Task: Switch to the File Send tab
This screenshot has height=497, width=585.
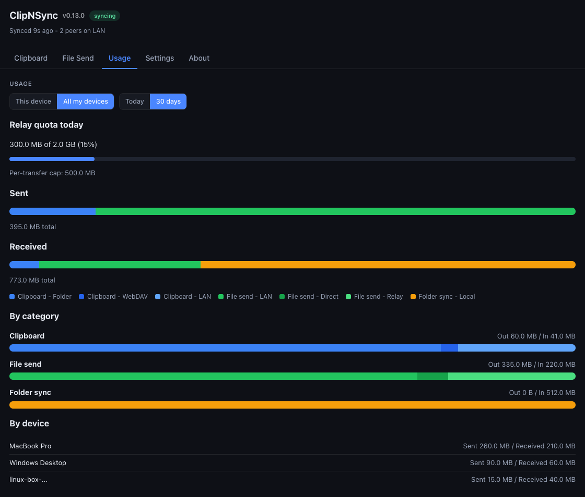Action: click(x=78, y=58)
